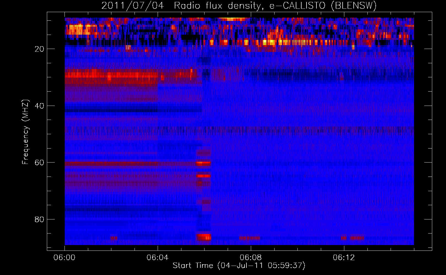Click the 06:08 time tick label
The height and width of the screenshot is (275, 446).
[x=251, y=258]
